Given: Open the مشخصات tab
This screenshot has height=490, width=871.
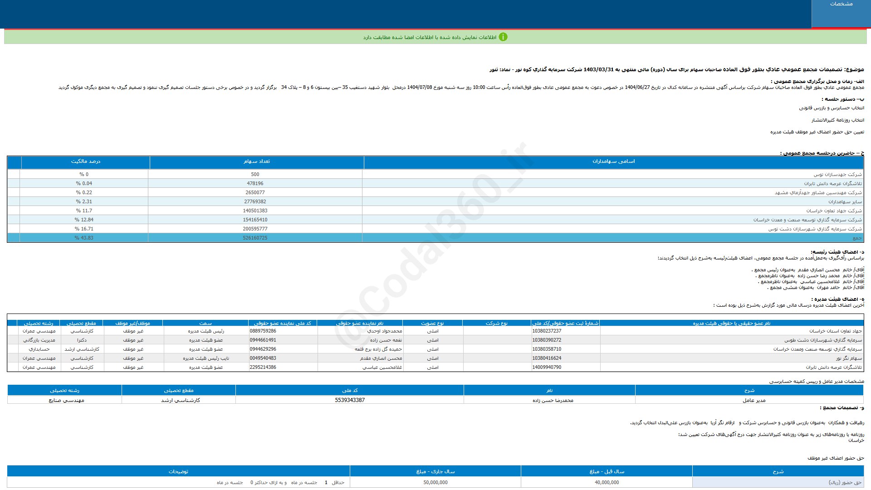Looking at the screenshot, I should [841, 4].
